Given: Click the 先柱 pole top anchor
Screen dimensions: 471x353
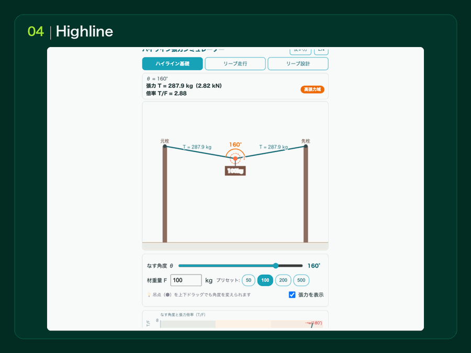Looking at the screenshot, I should (x=306, y=146).
